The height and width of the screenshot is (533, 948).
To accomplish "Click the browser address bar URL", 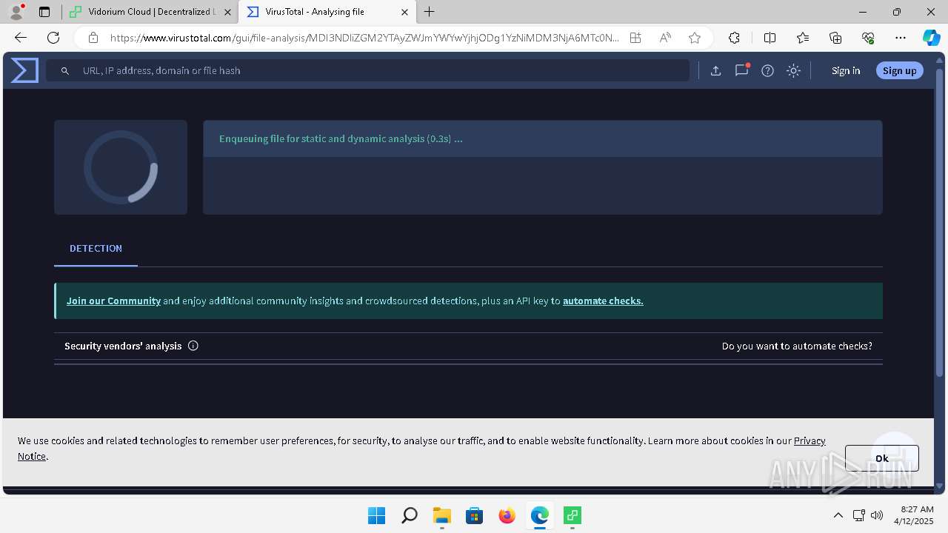I will coord(364,38).
